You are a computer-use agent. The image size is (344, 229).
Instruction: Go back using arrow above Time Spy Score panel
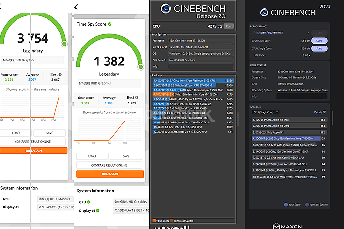76,7
